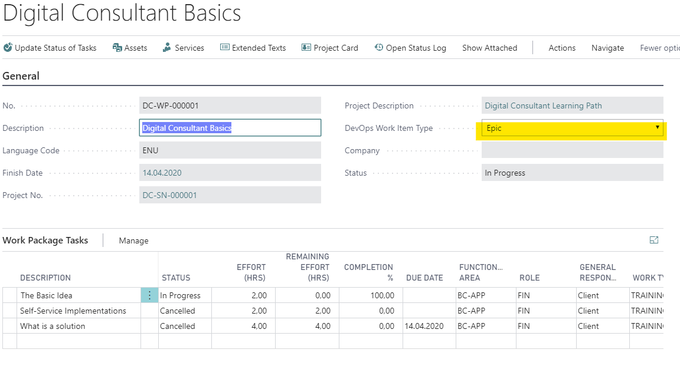Open the Navigate menu
The width and height of the screenshot is (680, 369).
[607, 48]
